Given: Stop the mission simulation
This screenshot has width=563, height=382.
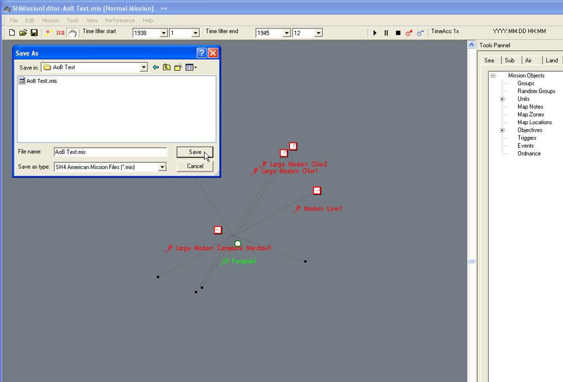Looking at the screenshot, I should (397, 33).
